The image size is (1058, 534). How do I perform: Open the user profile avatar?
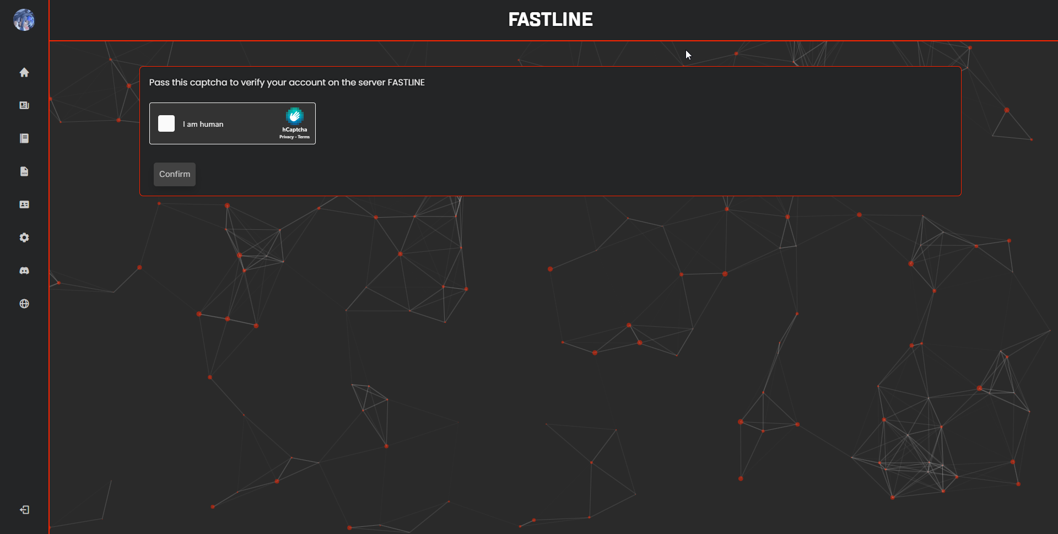point(24,20)
